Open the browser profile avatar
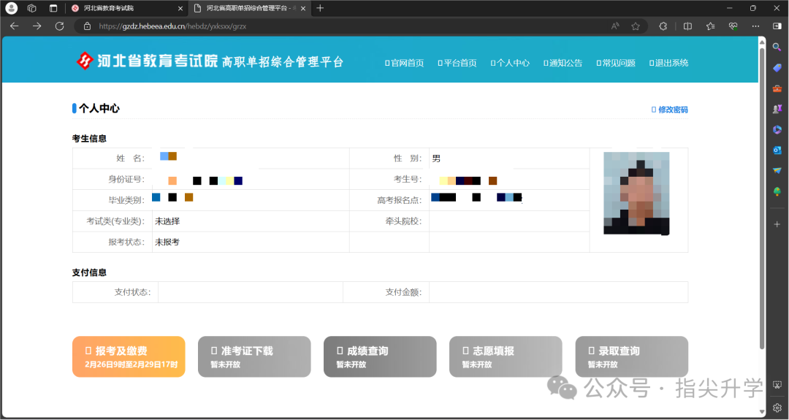 pyautogui.click(x=11, y=8)
